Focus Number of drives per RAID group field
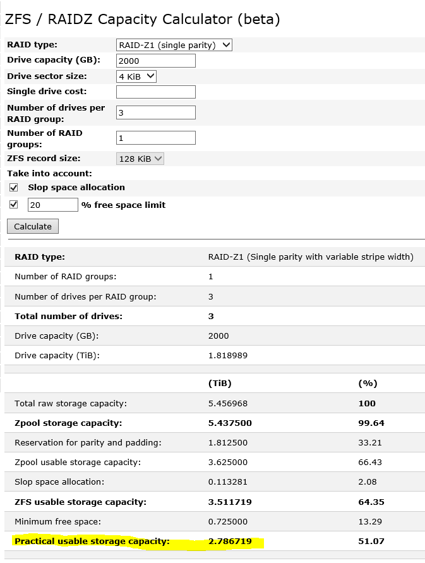The width and height of the screenshot is (425, 563). pyautogui.click(x=156, y=112)
